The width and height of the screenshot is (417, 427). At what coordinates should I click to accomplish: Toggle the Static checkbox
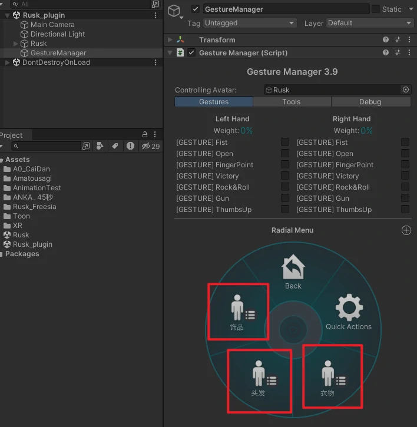click(375, 9)
